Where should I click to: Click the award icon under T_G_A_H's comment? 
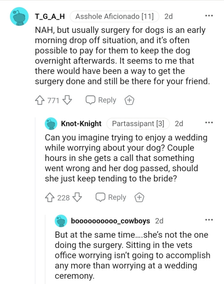point(129,100)
